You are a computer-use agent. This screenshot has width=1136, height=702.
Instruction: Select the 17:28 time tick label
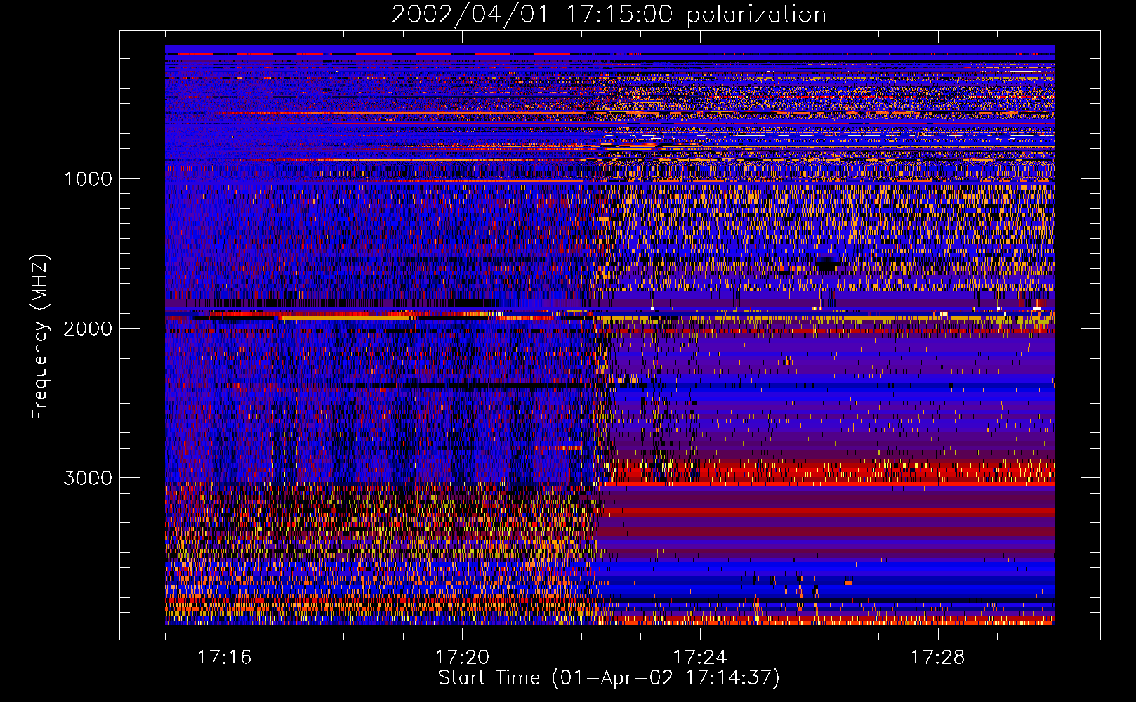(937, 657)
